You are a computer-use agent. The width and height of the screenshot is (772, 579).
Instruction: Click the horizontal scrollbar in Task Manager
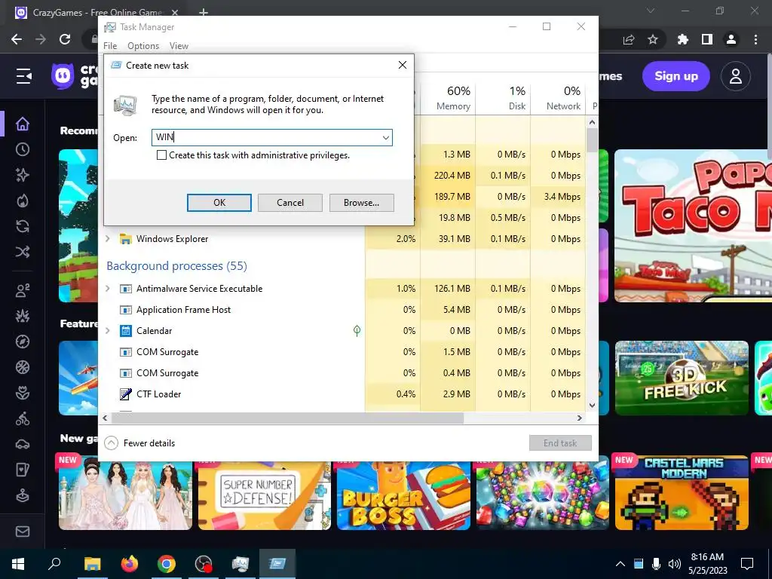[287, 418]
